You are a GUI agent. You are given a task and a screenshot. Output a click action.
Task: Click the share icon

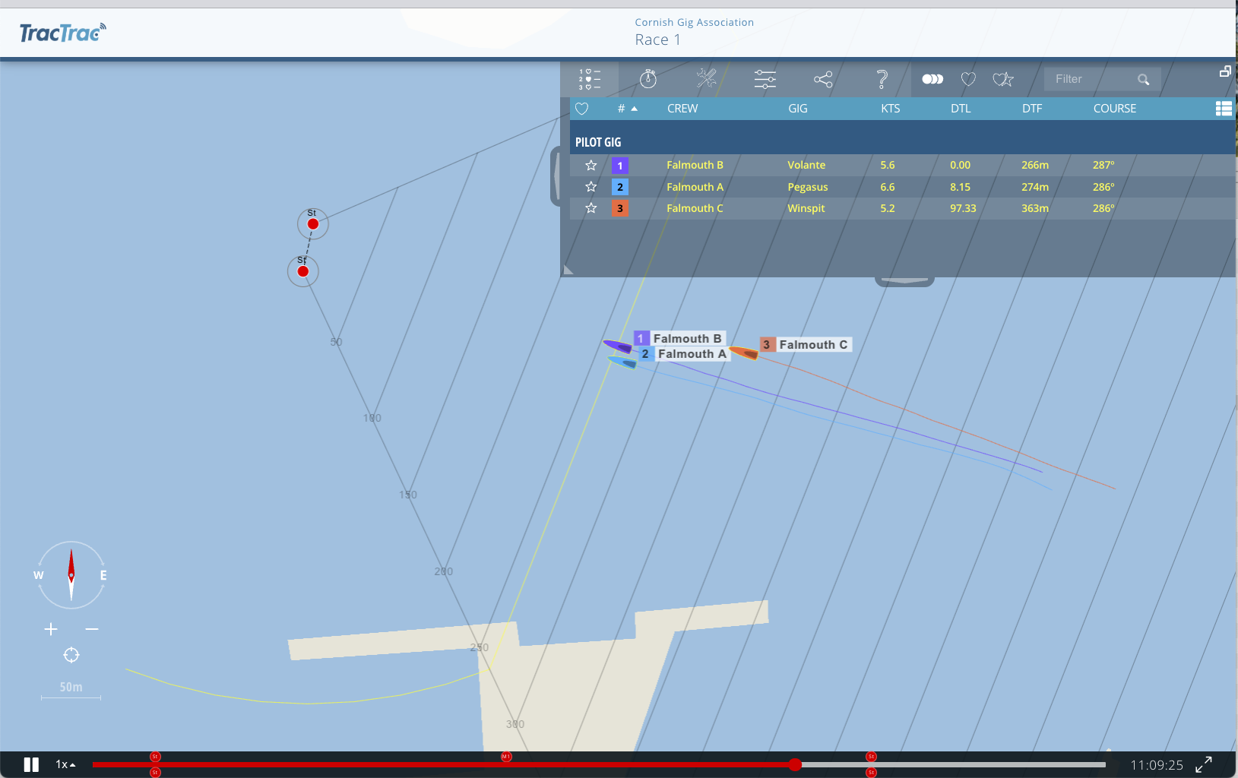(x=822, y=79)
